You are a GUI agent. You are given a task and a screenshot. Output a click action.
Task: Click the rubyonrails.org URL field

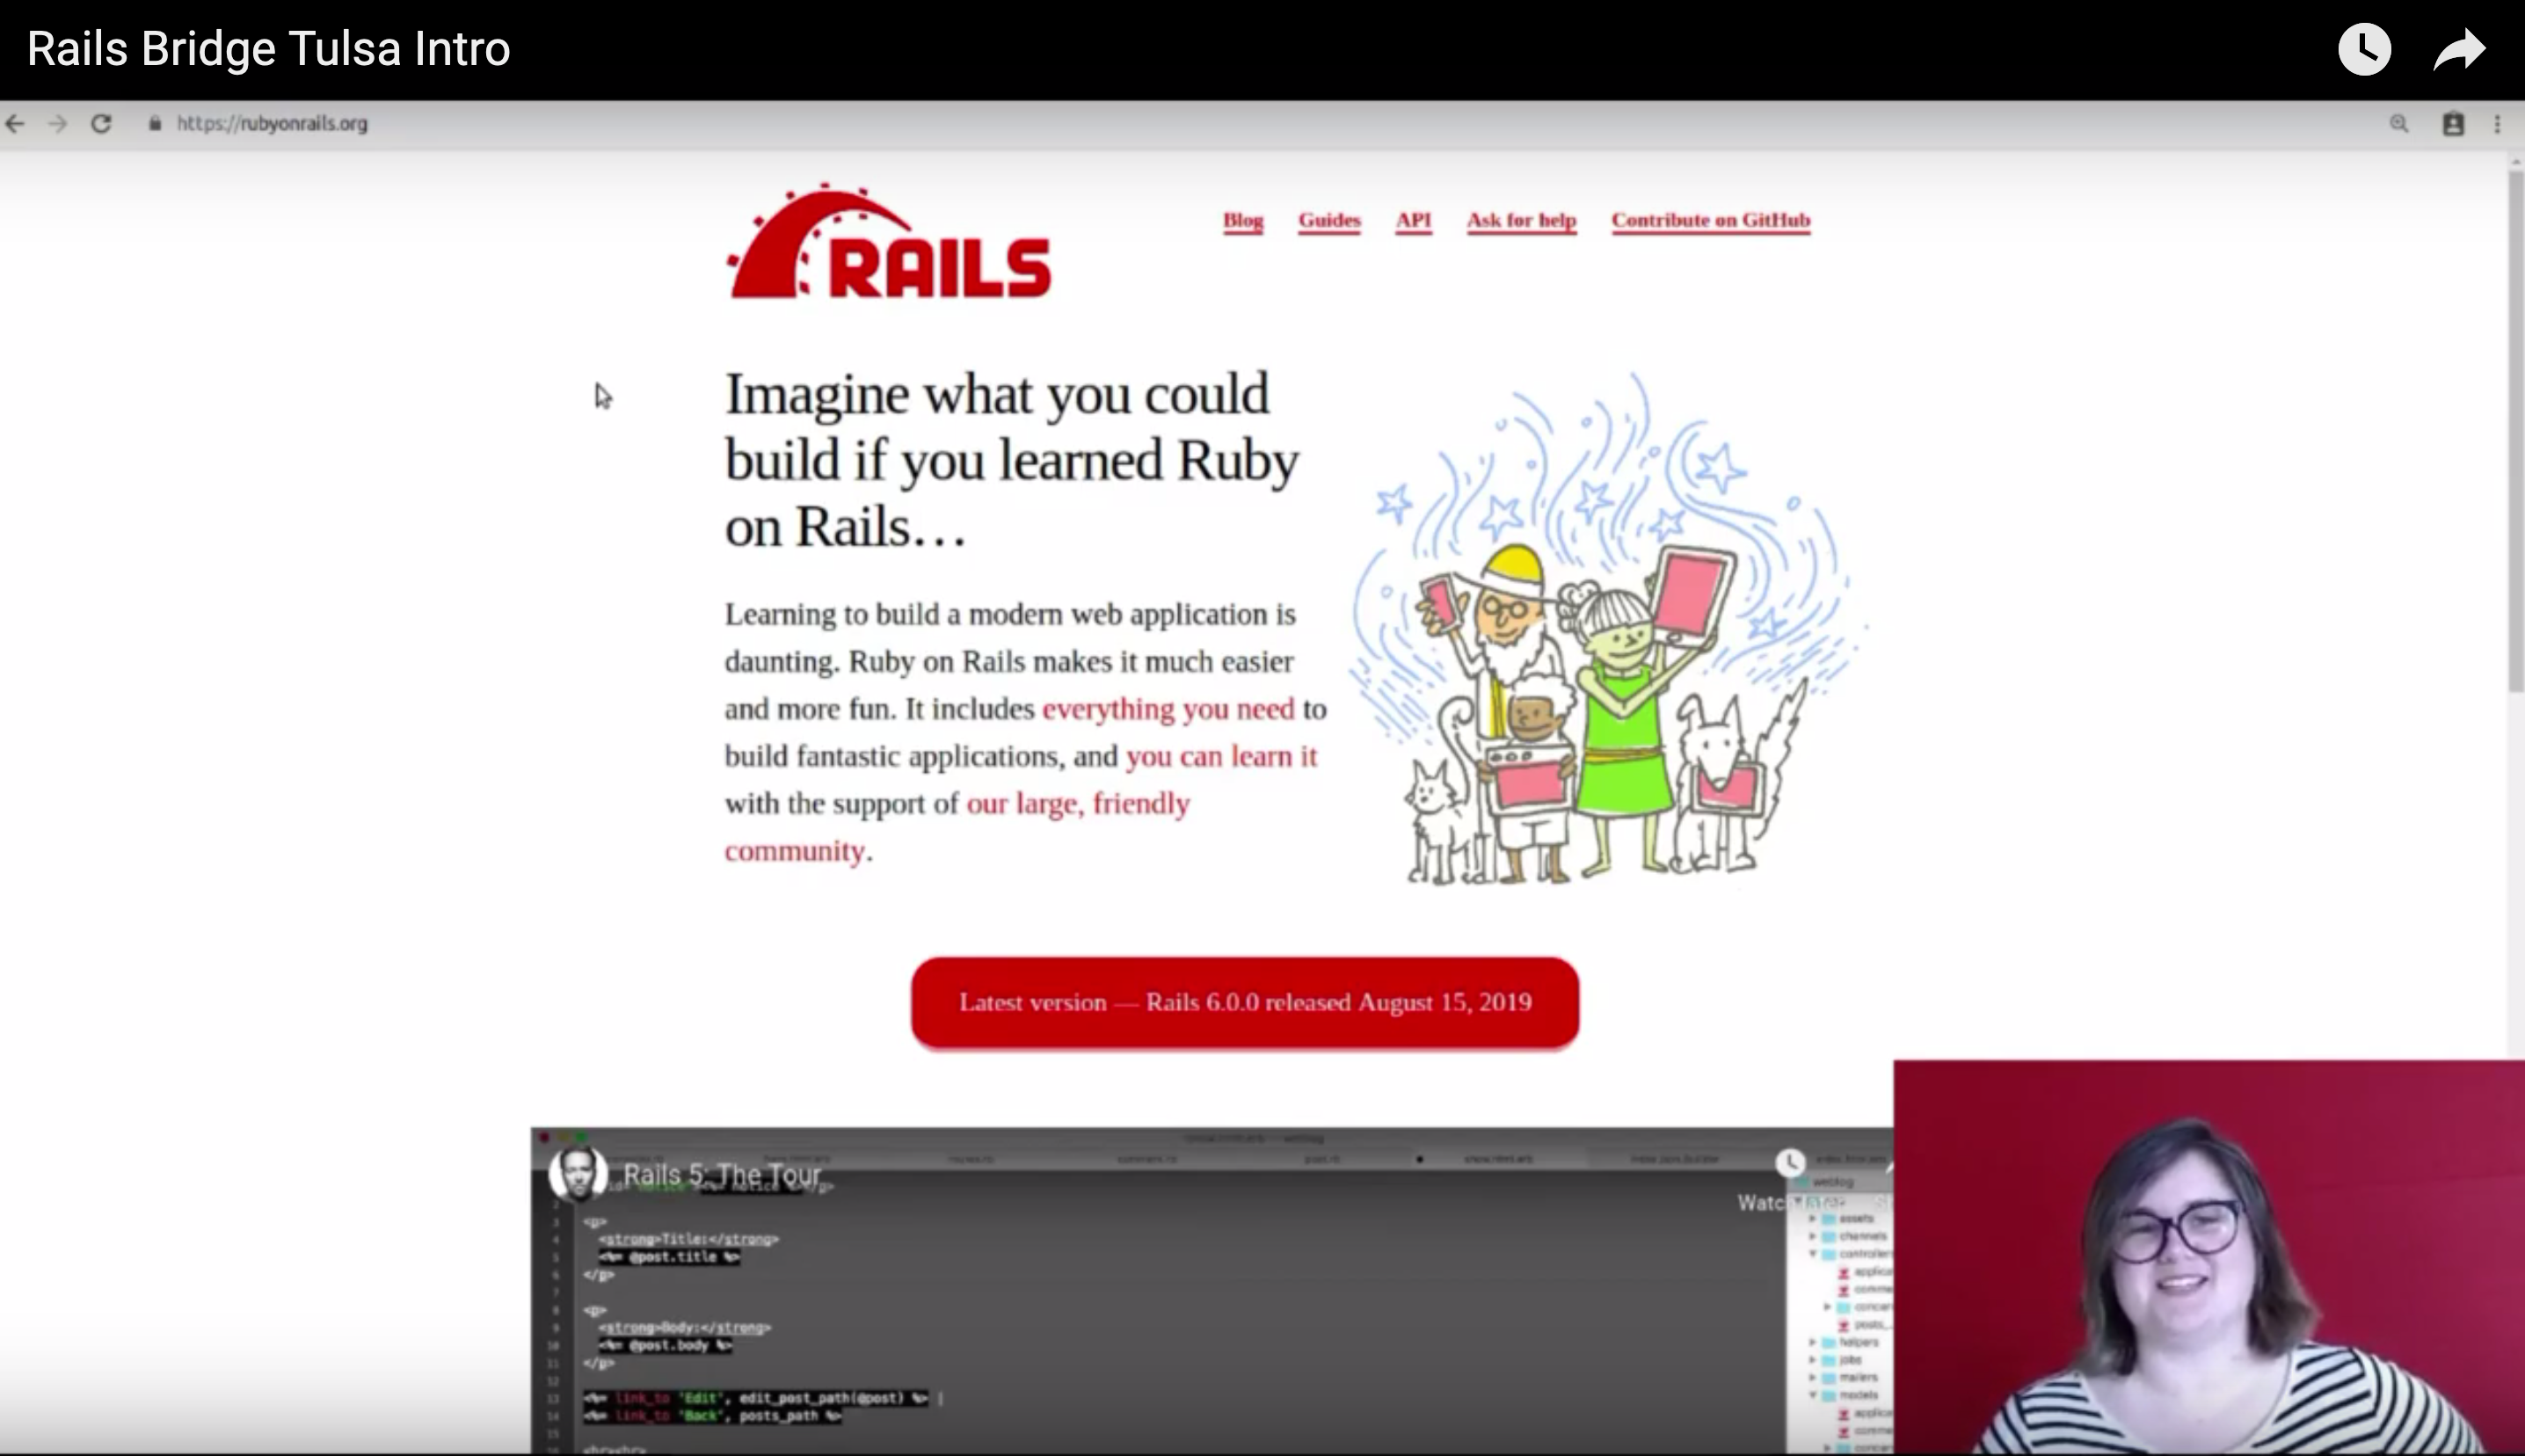click(x=272, y=124)
